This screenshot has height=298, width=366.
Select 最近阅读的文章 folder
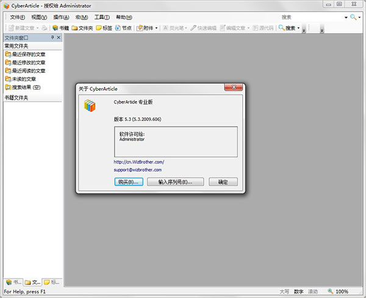tap(25, 71)
